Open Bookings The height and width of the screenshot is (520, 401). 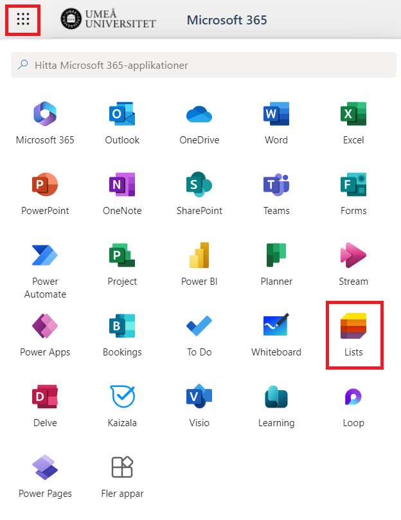point(122,326)
